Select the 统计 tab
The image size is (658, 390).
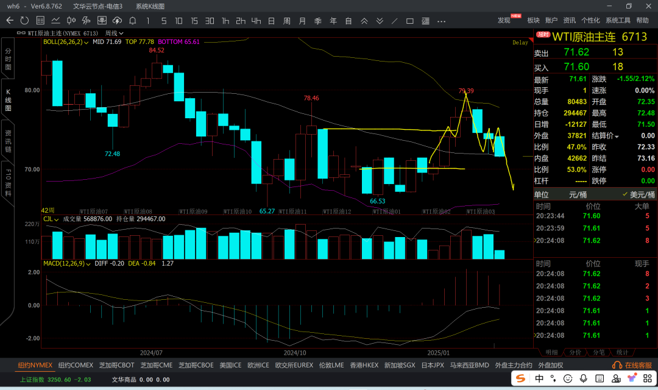click(622, 352)
